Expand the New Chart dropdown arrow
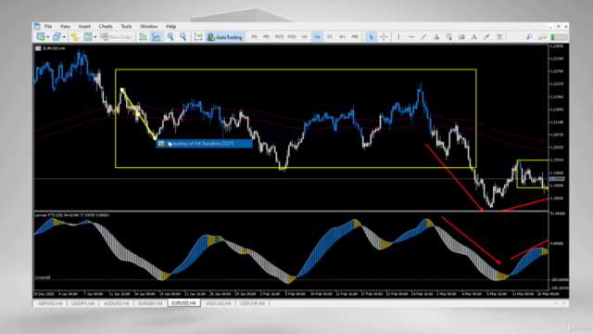Viewport: 593px width, 334px height. click(47, 37)
